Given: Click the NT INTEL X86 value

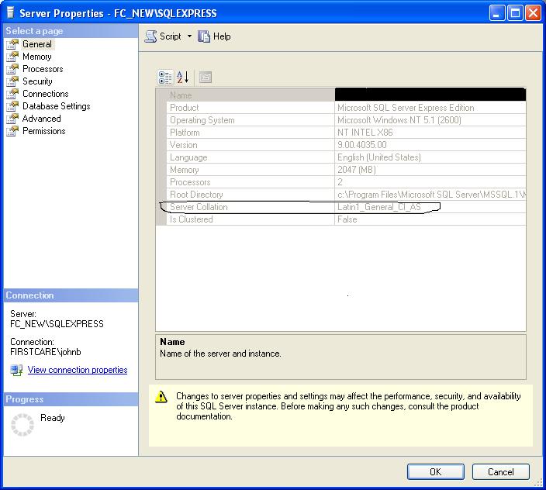Looking at the screenshot, I should point(365,133).
